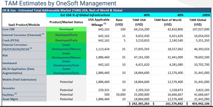Select Facilities TAM Global value 41,666,667
The image size is (213, 107).
pos(202,94)
